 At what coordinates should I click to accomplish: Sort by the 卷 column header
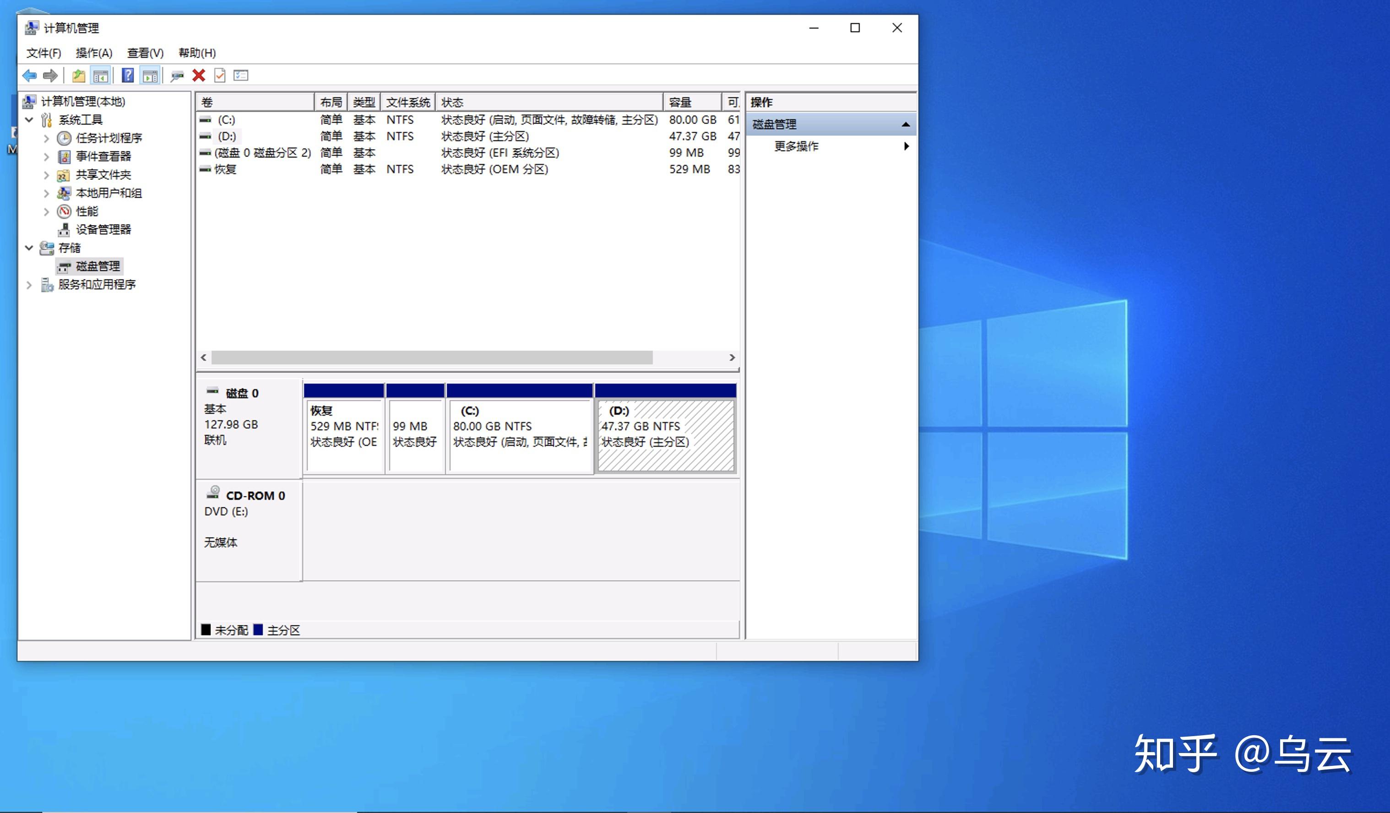[x=255, y=102]
